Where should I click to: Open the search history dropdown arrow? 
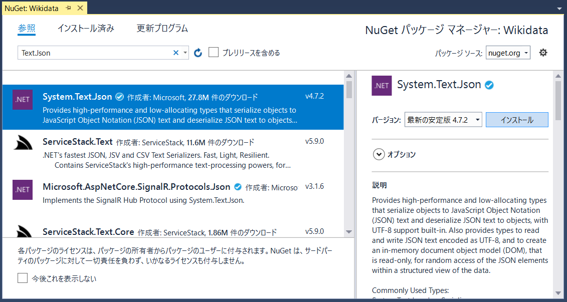tap(185, 53)
